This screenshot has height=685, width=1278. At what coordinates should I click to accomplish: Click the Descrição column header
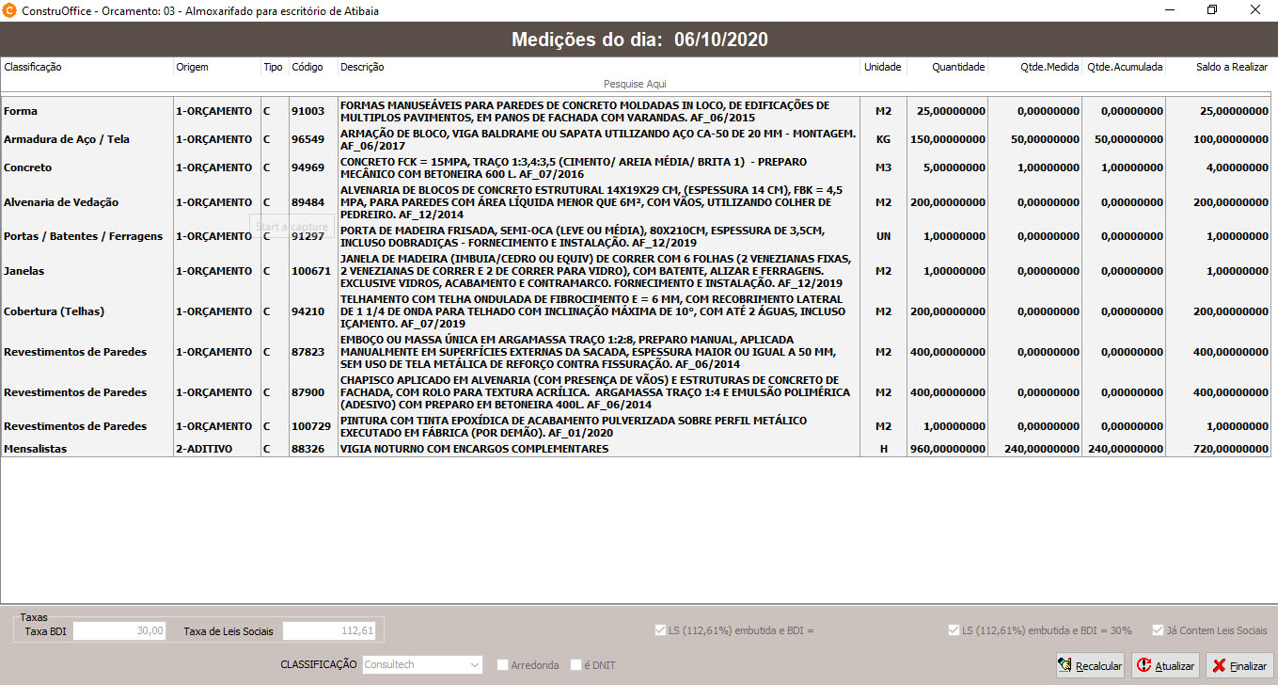[x=362, y=67]
